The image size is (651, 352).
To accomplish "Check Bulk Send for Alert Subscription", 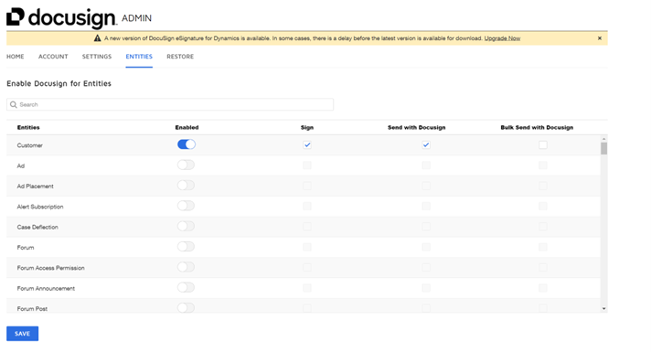I will pyautogui.click(x=542, y=206).
